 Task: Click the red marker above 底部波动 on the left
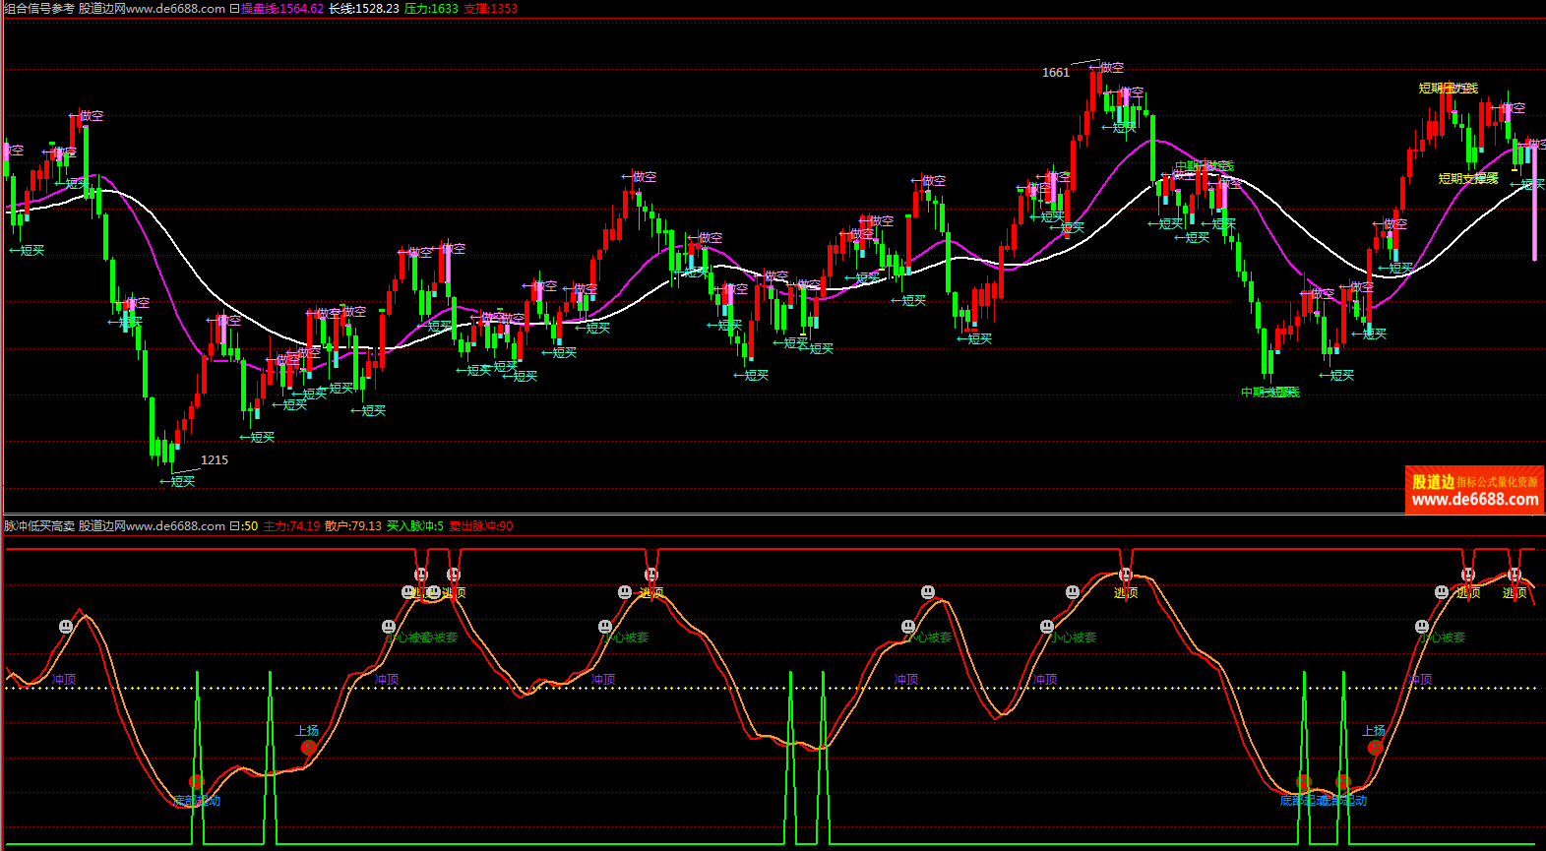(x=196, y=781)
